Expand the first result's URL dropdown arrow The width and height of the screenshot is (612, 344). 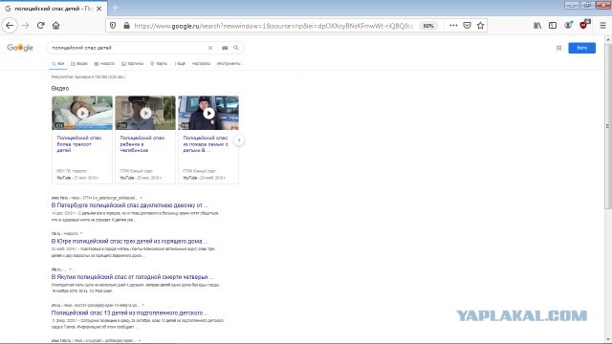click(x=141, y=198)
